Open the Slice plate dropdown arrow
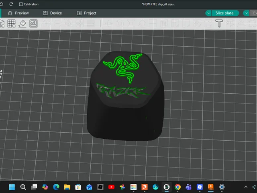Image resolution: width=257 pixels, height=193 pixels. point(208,13)
